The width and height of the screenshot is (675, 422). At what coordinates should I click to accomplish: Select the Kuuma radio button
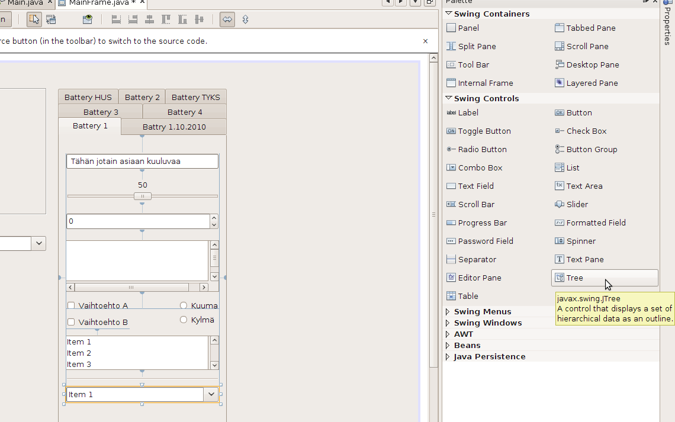click(x=184, y=305)
